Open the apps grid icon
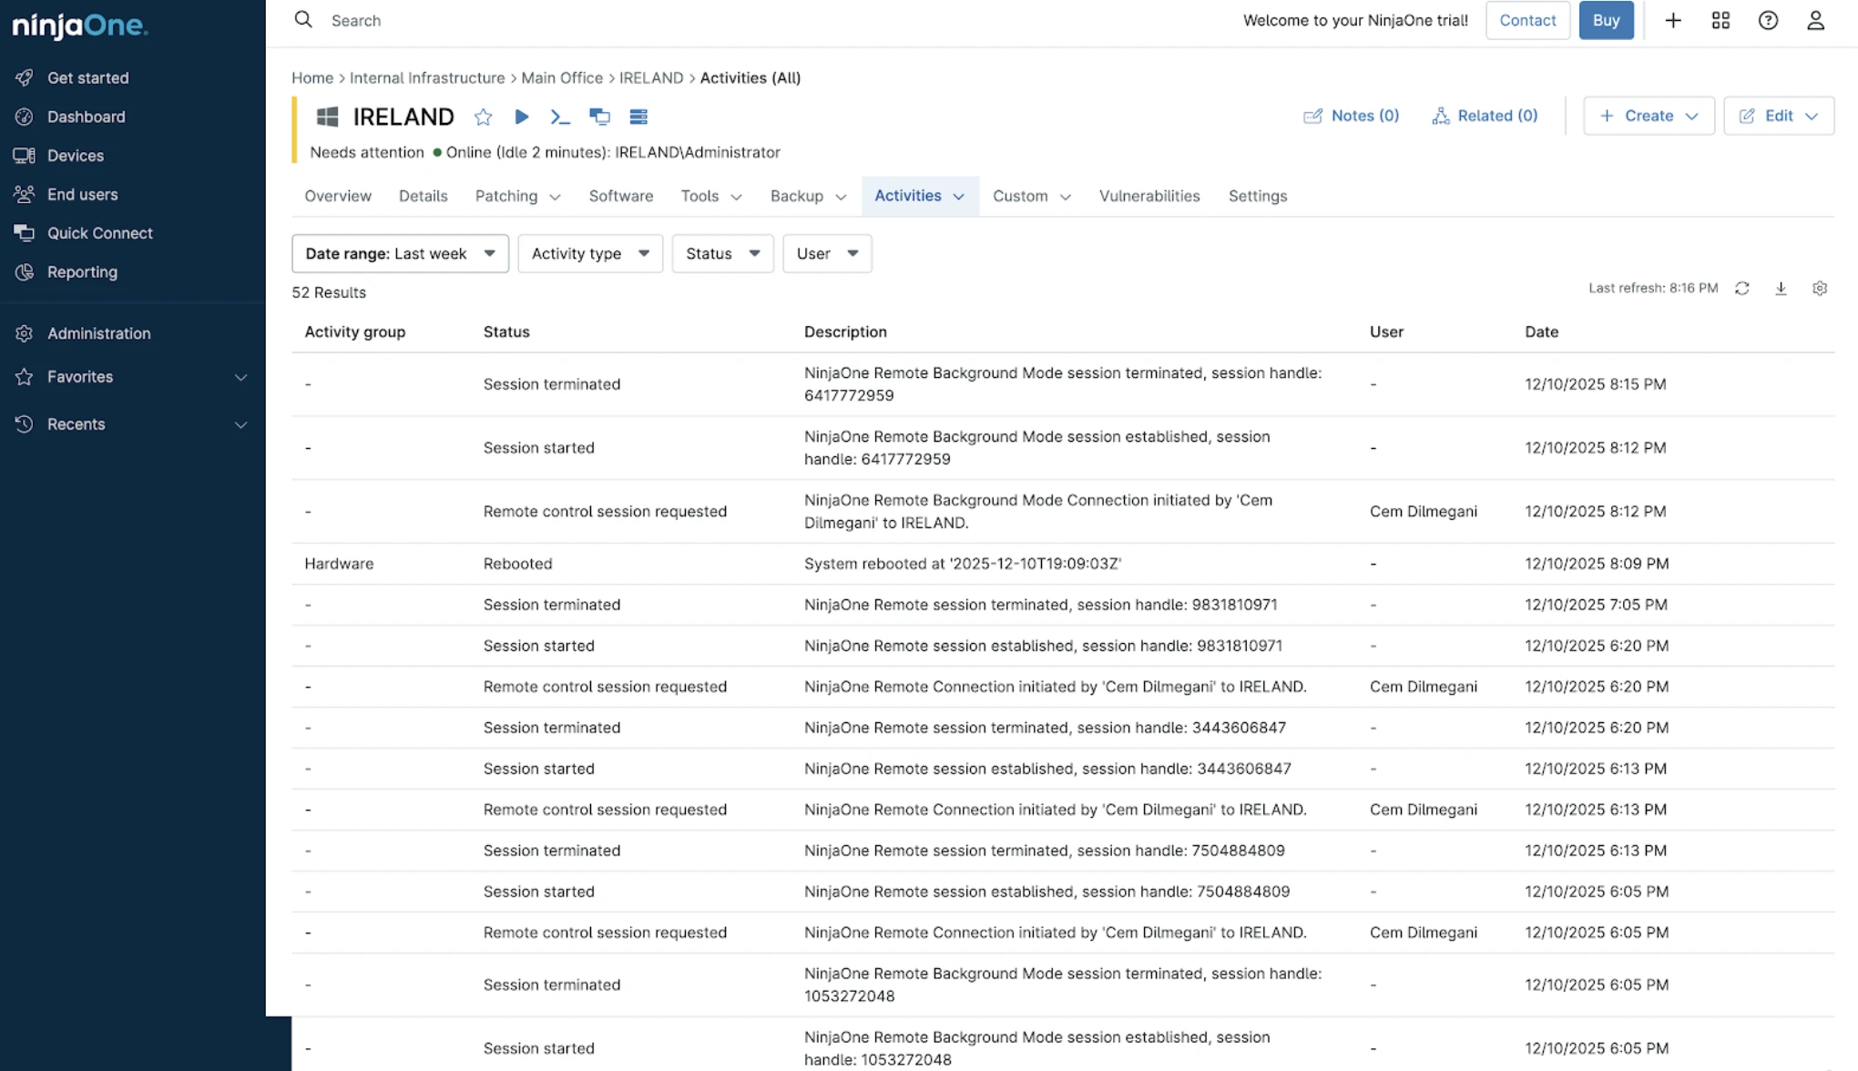Image resolution: width=1858 pixels, height=1071 pixels. tap(1720, 20)
